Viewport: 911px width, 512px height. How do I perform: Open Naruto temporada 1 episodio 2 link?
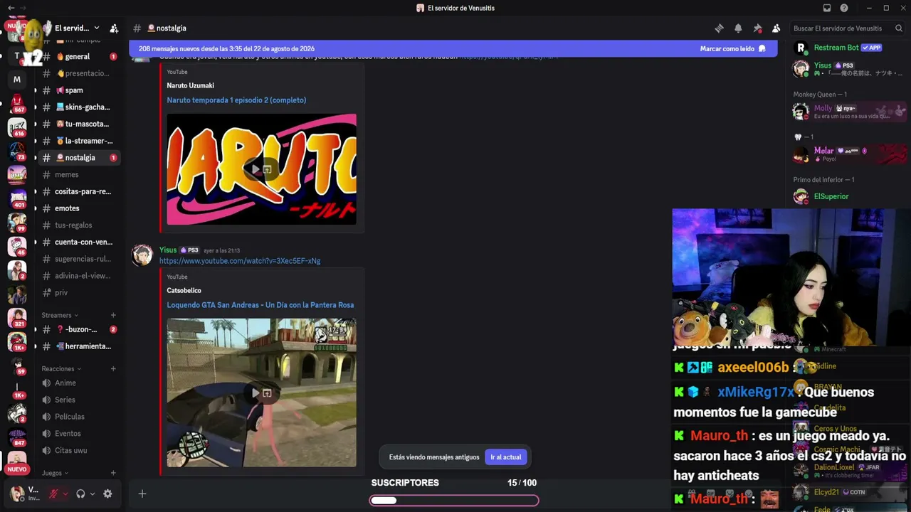pyautogui.click(x=236, y=100)
